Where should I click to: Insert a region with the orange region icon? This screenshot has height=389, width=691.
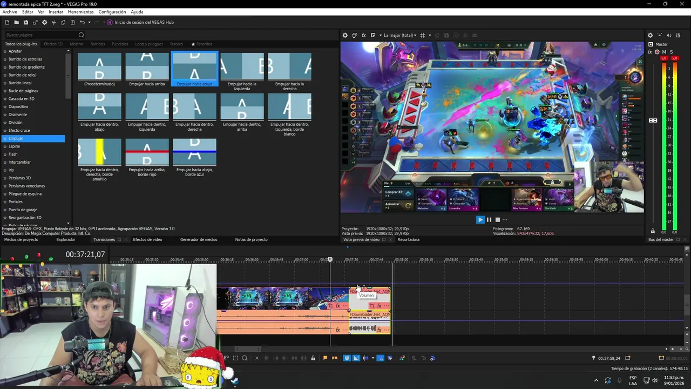pos(335,358)
